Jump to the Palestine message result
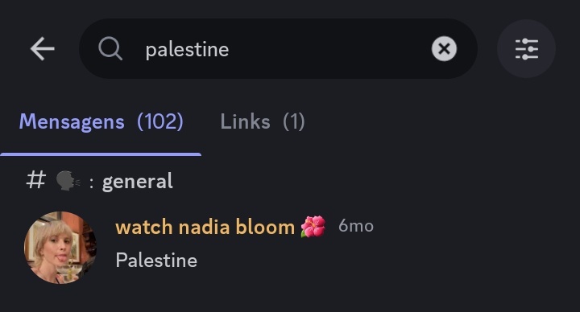 tap(156, 261)
